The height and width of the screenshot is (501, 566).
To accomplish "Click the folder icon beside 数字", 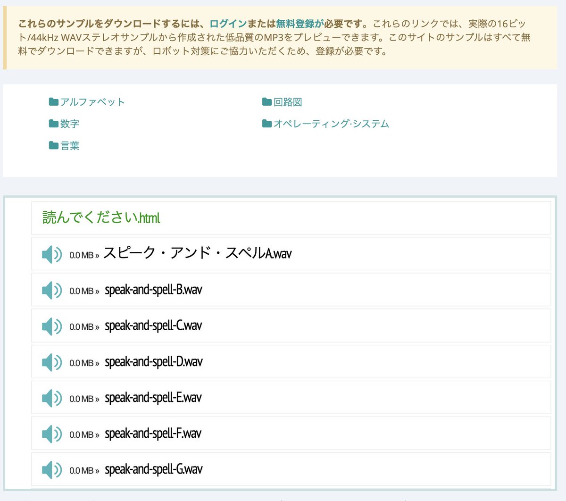I will (54, 124).
